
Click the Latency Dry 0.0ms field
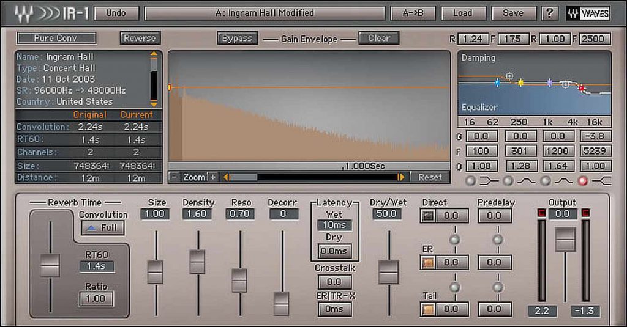pyautogui.click(x=334, y=251)
